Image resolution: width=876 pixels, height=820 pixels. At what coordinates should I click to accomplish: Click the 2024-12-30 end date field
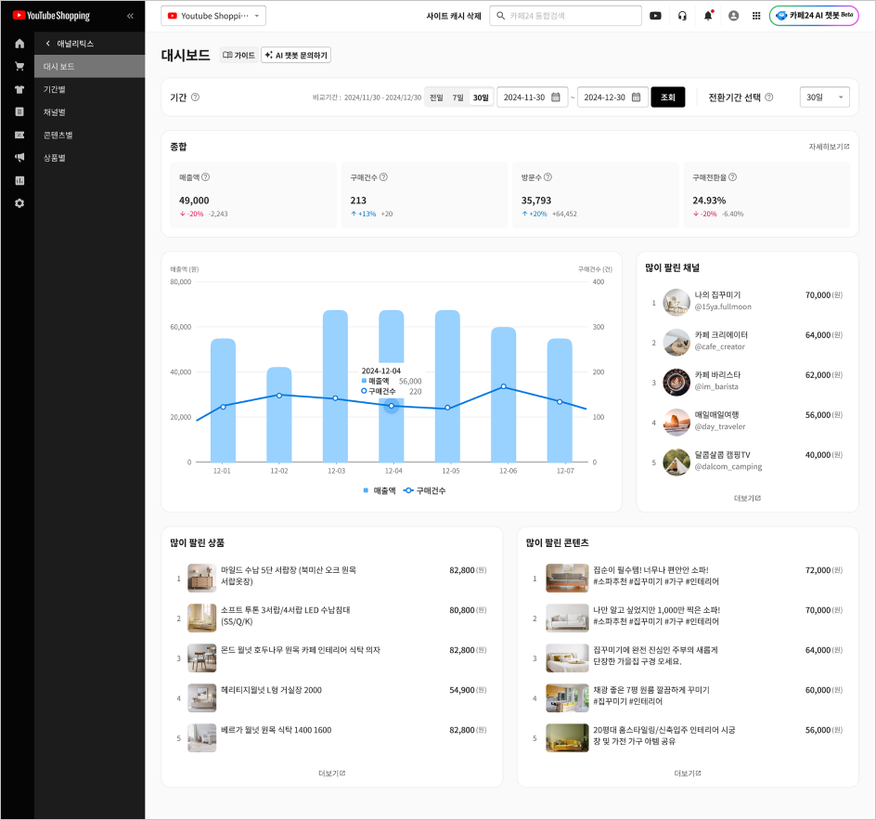612,98
